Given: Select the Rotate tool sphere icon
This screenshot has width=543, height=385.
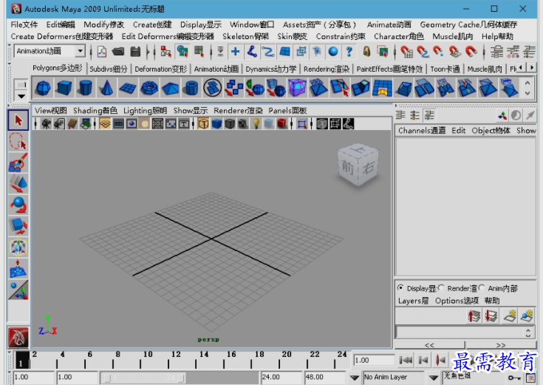Looking at the screenshot, I should 18,205.
